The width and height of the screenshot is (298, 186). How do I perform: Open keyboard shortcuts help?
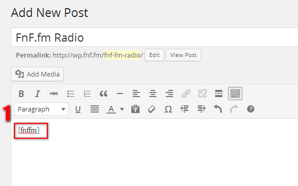point(251,109)
